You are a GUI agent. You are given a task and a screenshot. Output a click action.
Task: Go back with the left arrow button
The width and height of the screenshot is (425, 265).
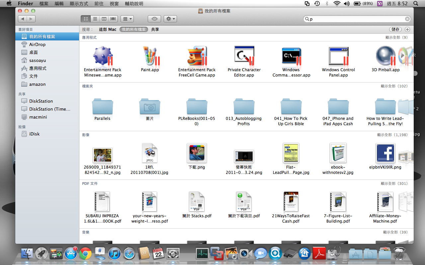[22, 19]
